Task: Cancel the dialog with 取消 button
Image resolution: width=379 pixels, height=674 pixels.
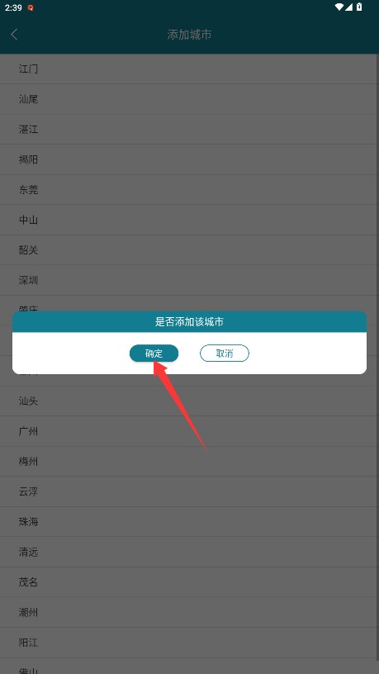Action: point(225,354)
